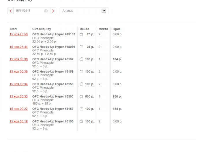202x152 pixels.
Task: Select OFC Heads-Up Hyper #5159 title
Action: coord(53,72)
